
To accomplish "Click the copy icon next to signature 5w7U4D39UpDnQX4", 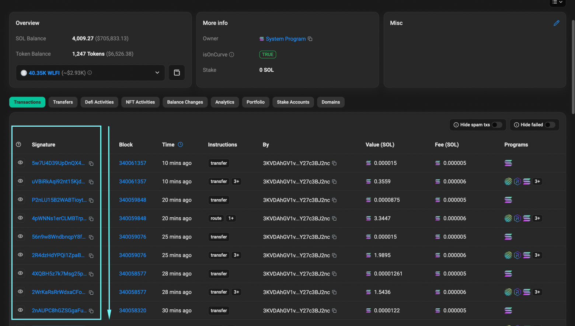I will [x=91, y=163].
